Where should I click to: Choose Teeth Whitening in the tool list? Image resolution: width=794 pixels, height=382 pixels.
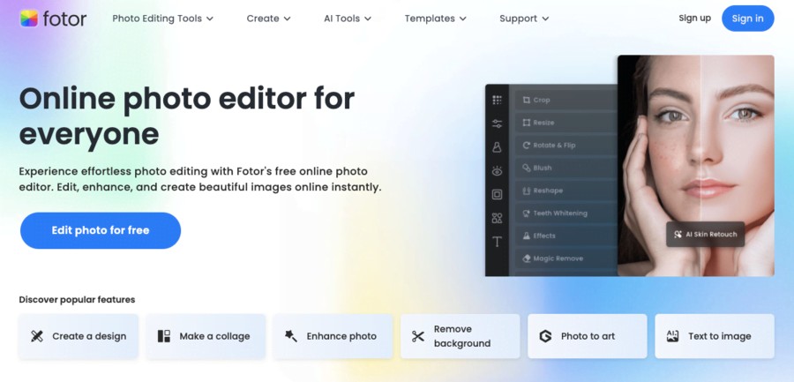pos(566,213)
